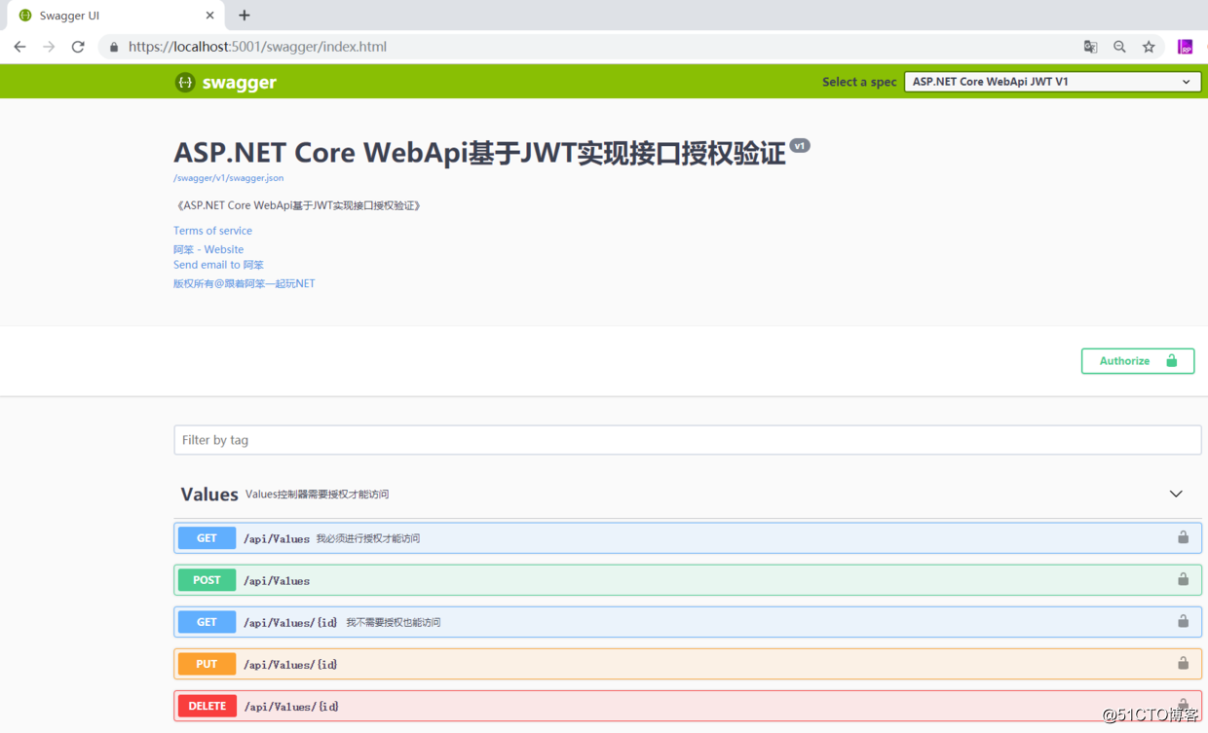Viewport: 1208px width, 733px height.
Task: Open 版权所有@跟着阿笨一起玩NET license link
Action: point(245,284)
